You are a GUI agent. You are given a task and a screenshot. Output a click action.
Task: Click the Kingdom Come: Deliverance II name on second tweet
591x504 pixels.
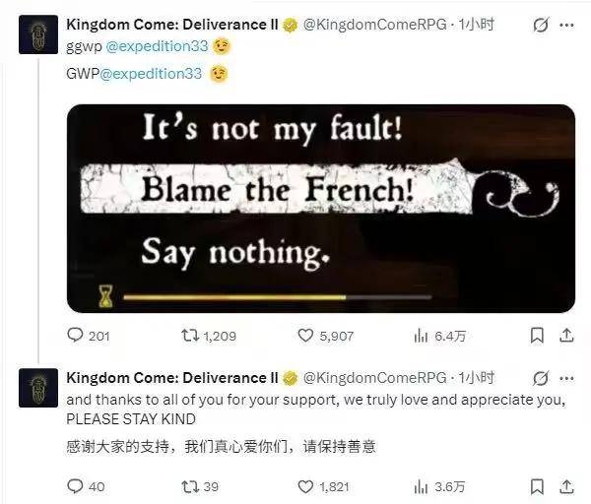pyautogui.click(x=172, y=378)
